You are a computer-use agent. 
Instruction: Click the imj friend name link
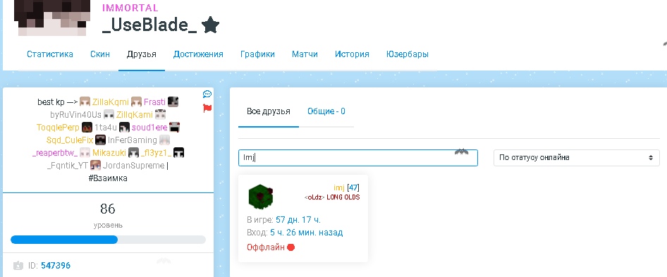[x=339, y=187]
